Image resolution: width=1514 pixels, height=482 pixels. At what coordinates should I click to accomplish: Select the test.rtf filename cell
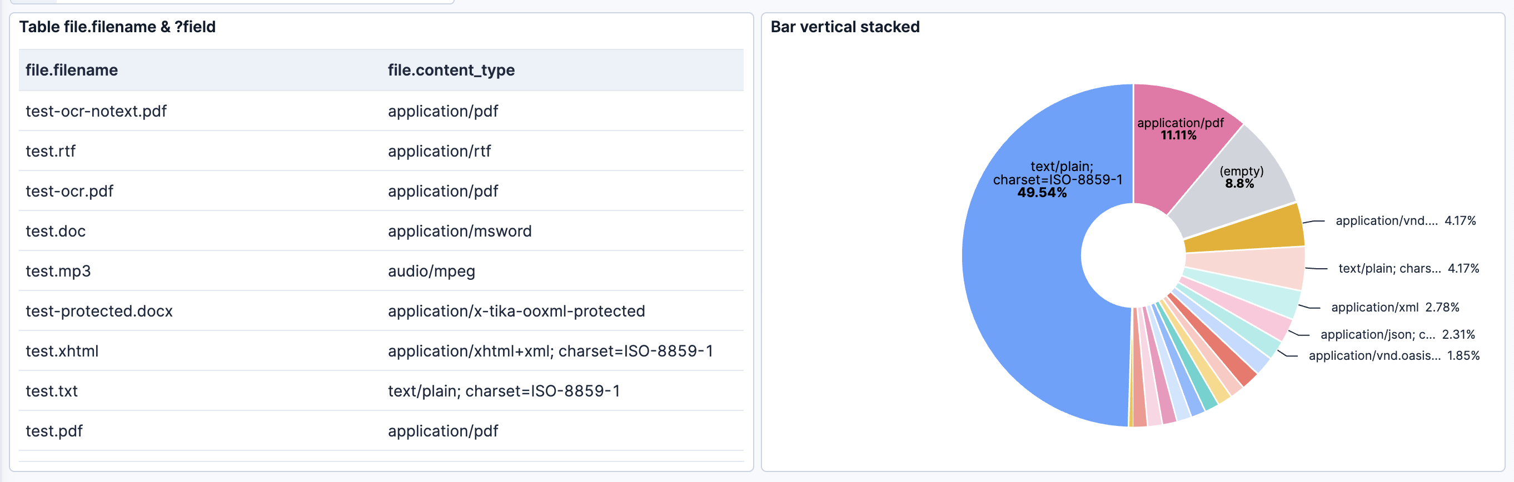click(51, 151)
